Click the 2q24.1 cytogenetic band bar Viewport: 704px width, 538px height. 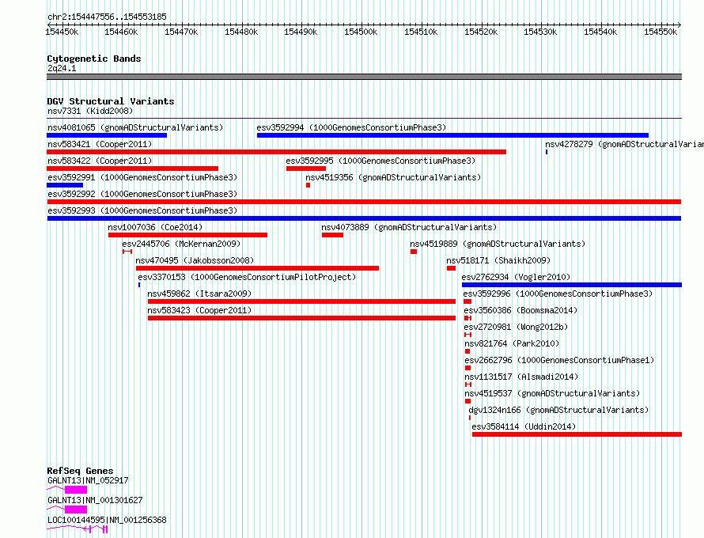click(364, 77)
